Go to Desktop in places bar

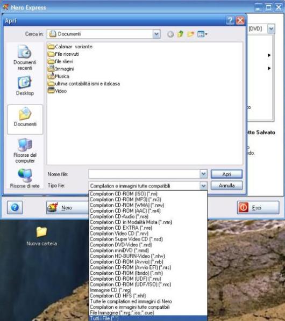pos(25,86)
